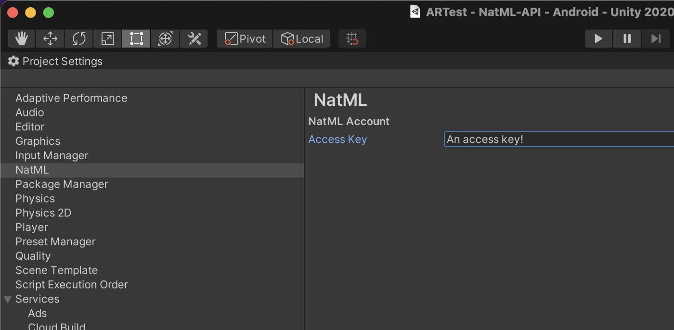
Task: Select the Rect tool
Action: [x=136, y=38]
